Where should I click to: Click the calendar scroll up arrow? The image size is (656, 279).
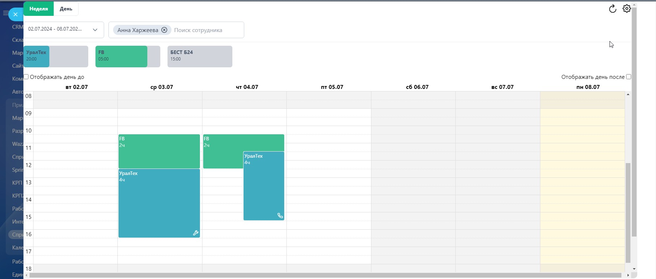tap(628, 94)
